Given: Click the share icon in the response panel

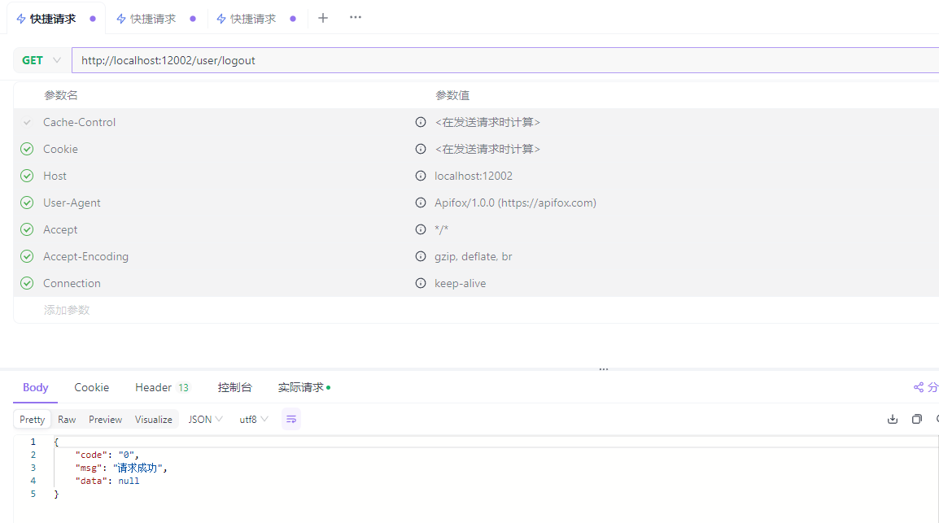Looking at the screenshot, I should [919, 388].
